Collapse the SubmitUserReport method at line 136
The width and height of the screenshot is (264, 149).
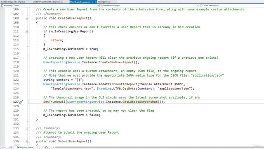(x=27, y=142)
